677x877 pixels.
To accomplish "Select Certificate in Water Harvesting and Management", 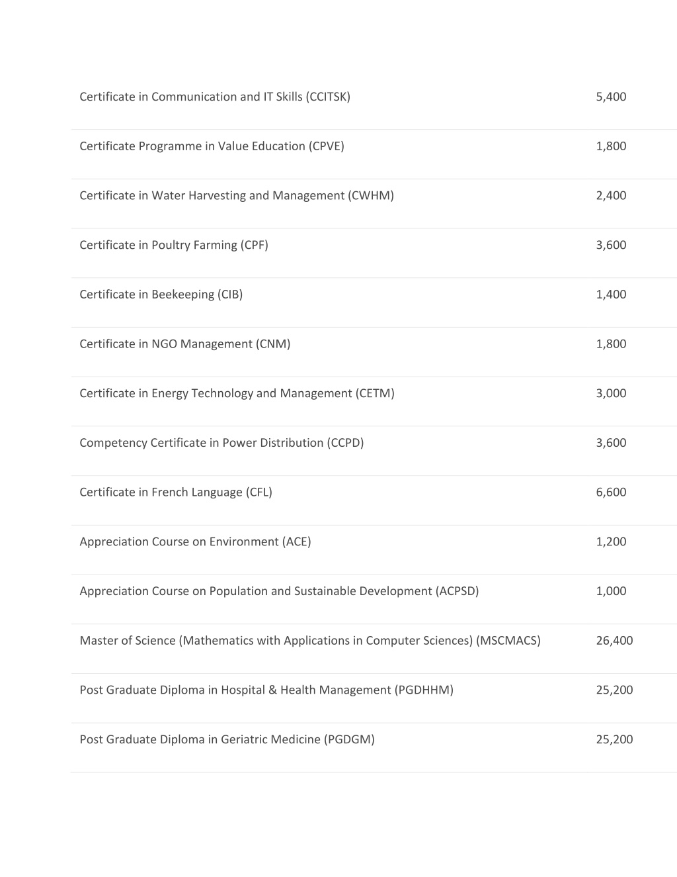I will (237, 196).
